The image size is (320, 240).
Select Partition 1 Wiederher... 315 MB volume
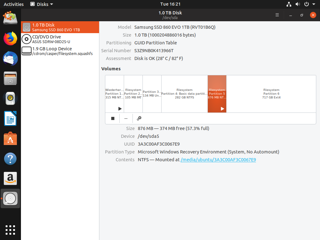tap(114, 94)
